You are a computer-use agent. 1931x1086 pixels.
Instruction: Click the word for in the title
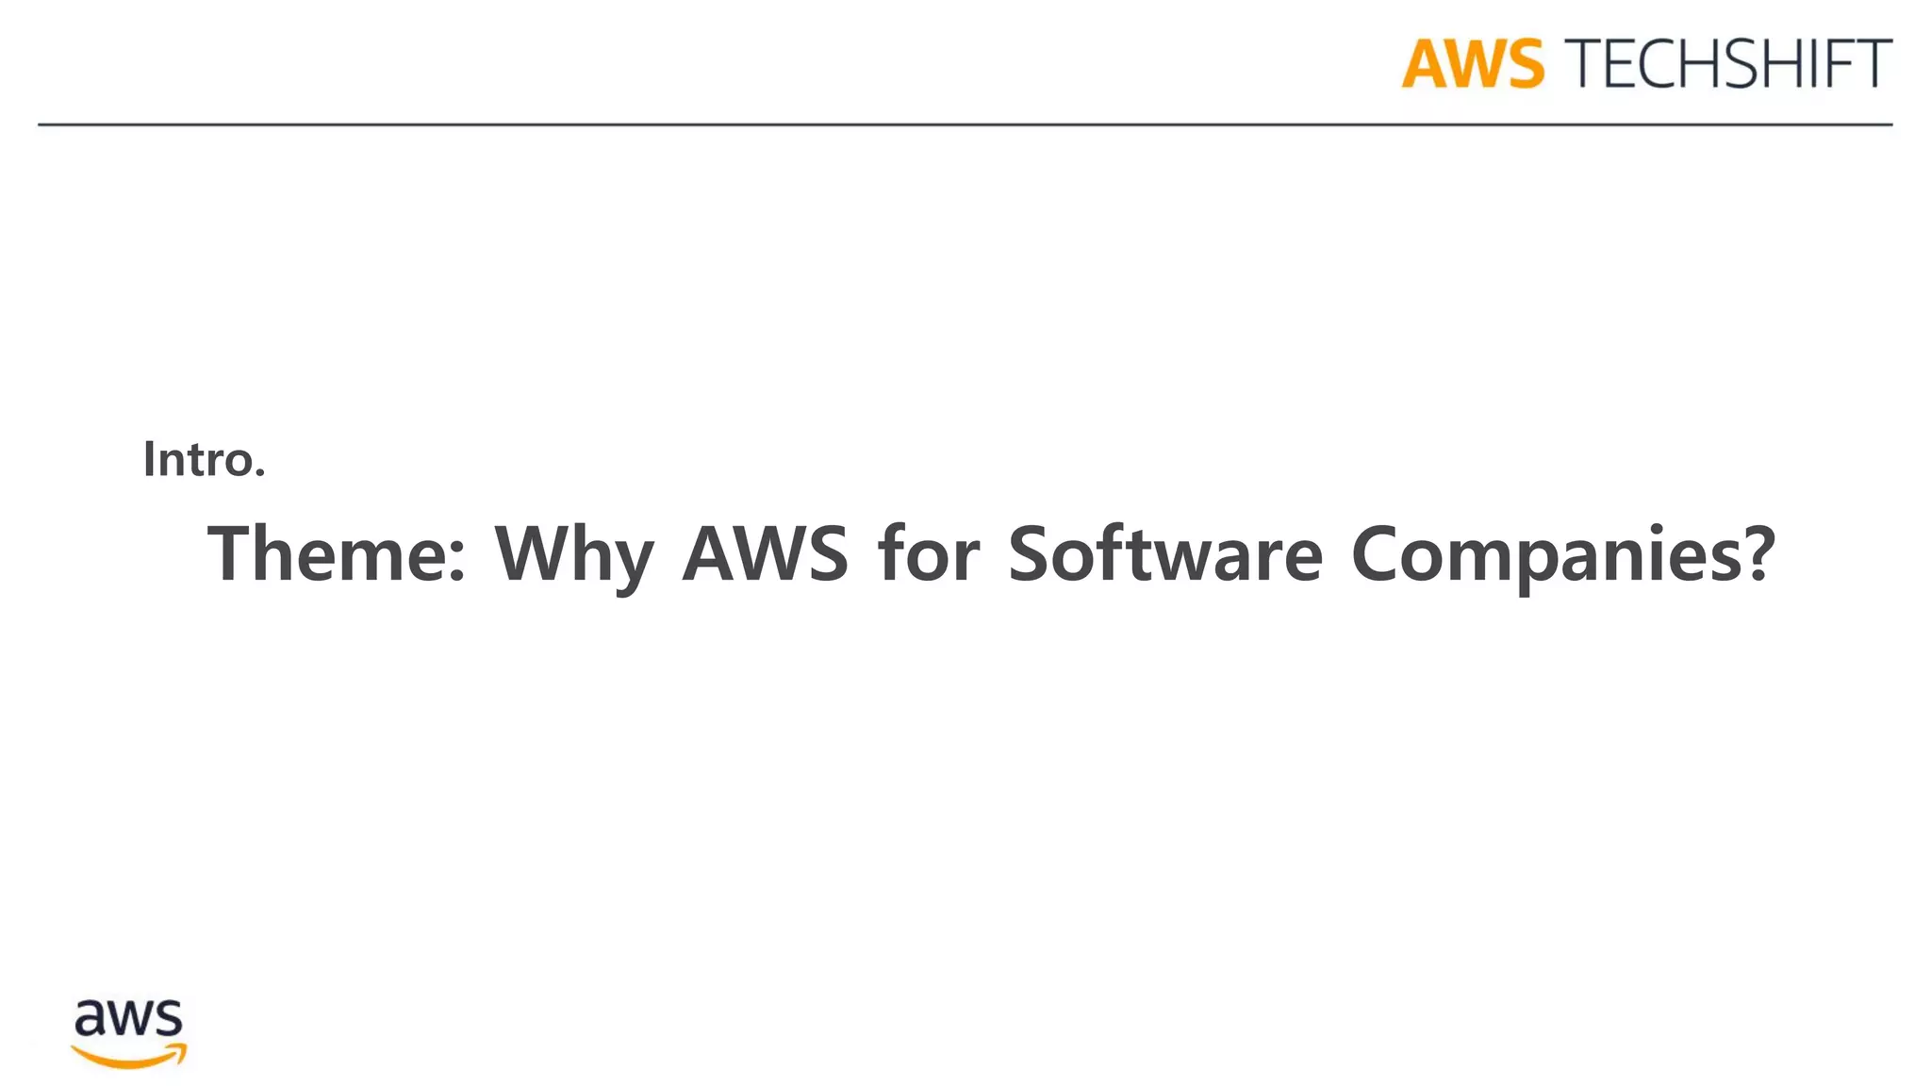[929, 552]
